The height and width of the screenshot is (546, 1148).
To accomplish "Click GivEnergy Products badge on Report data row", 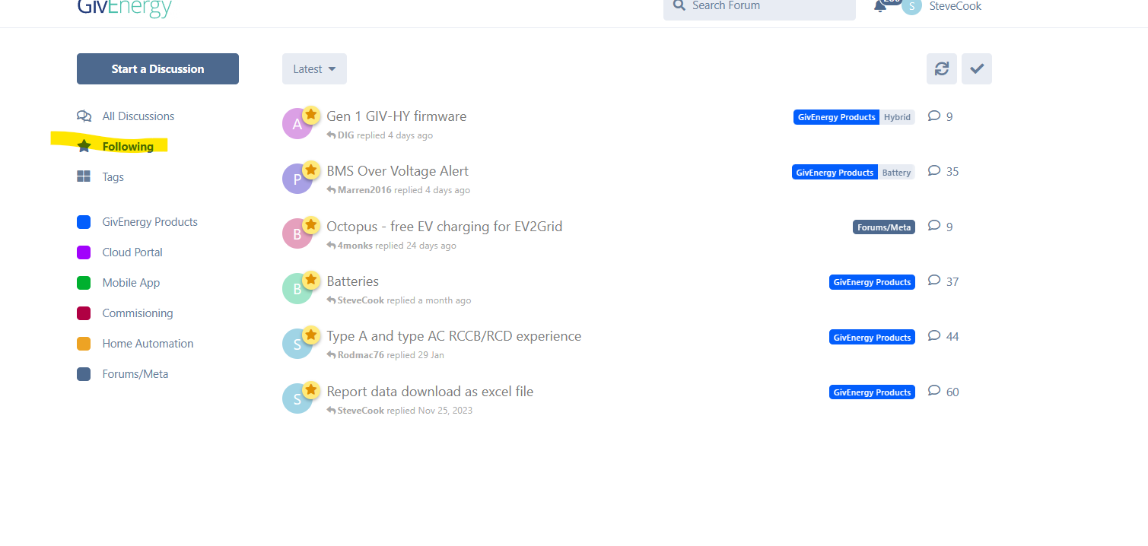I will tap(872, 392).
